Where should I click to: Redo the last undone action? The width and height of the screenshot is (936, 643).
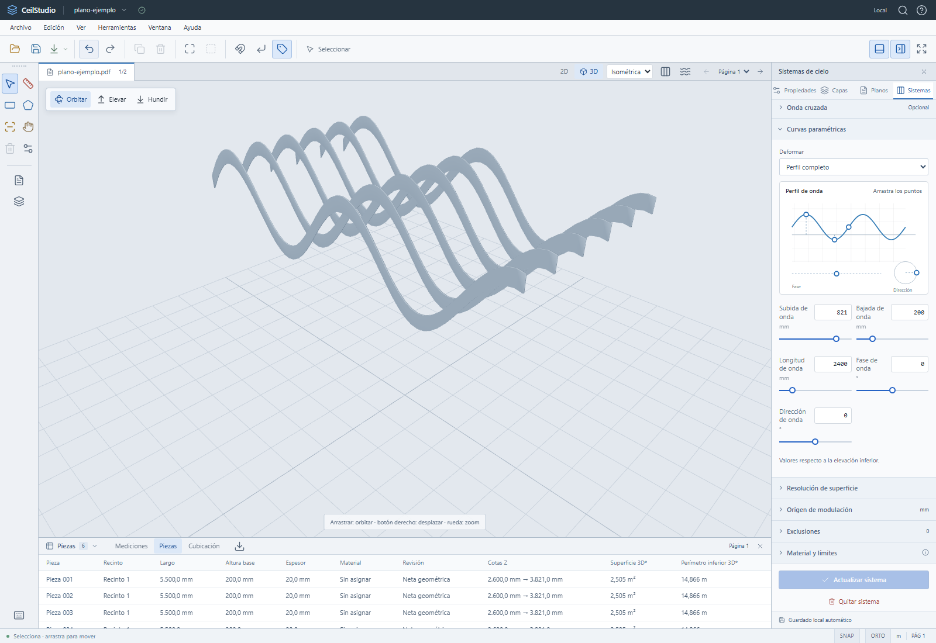coord(110,49)
